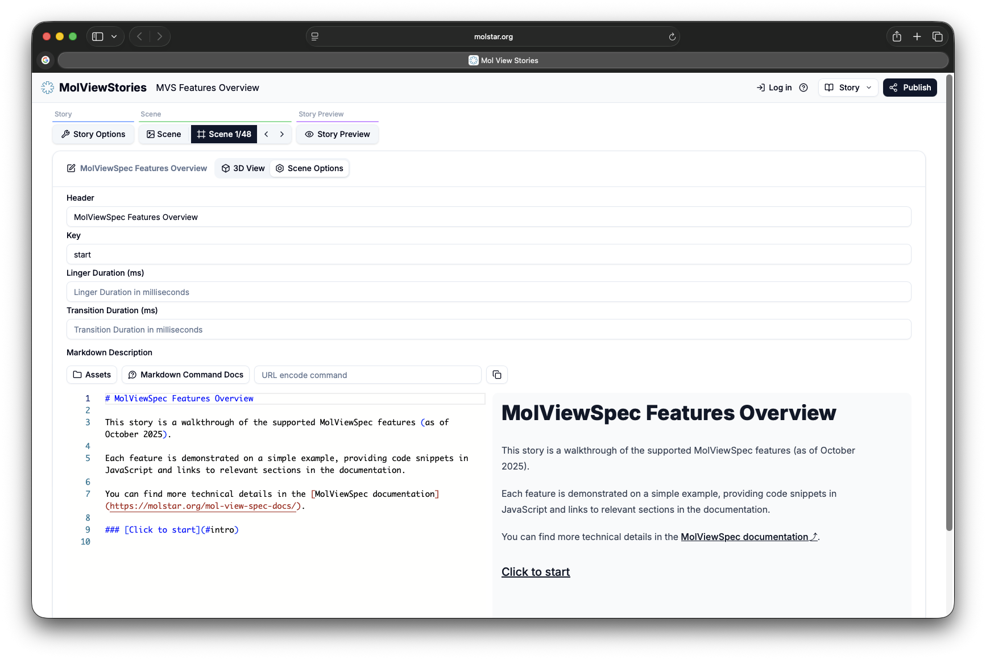
Task: Toggle the Safari sidebar
Action: (x=98, y=37)
